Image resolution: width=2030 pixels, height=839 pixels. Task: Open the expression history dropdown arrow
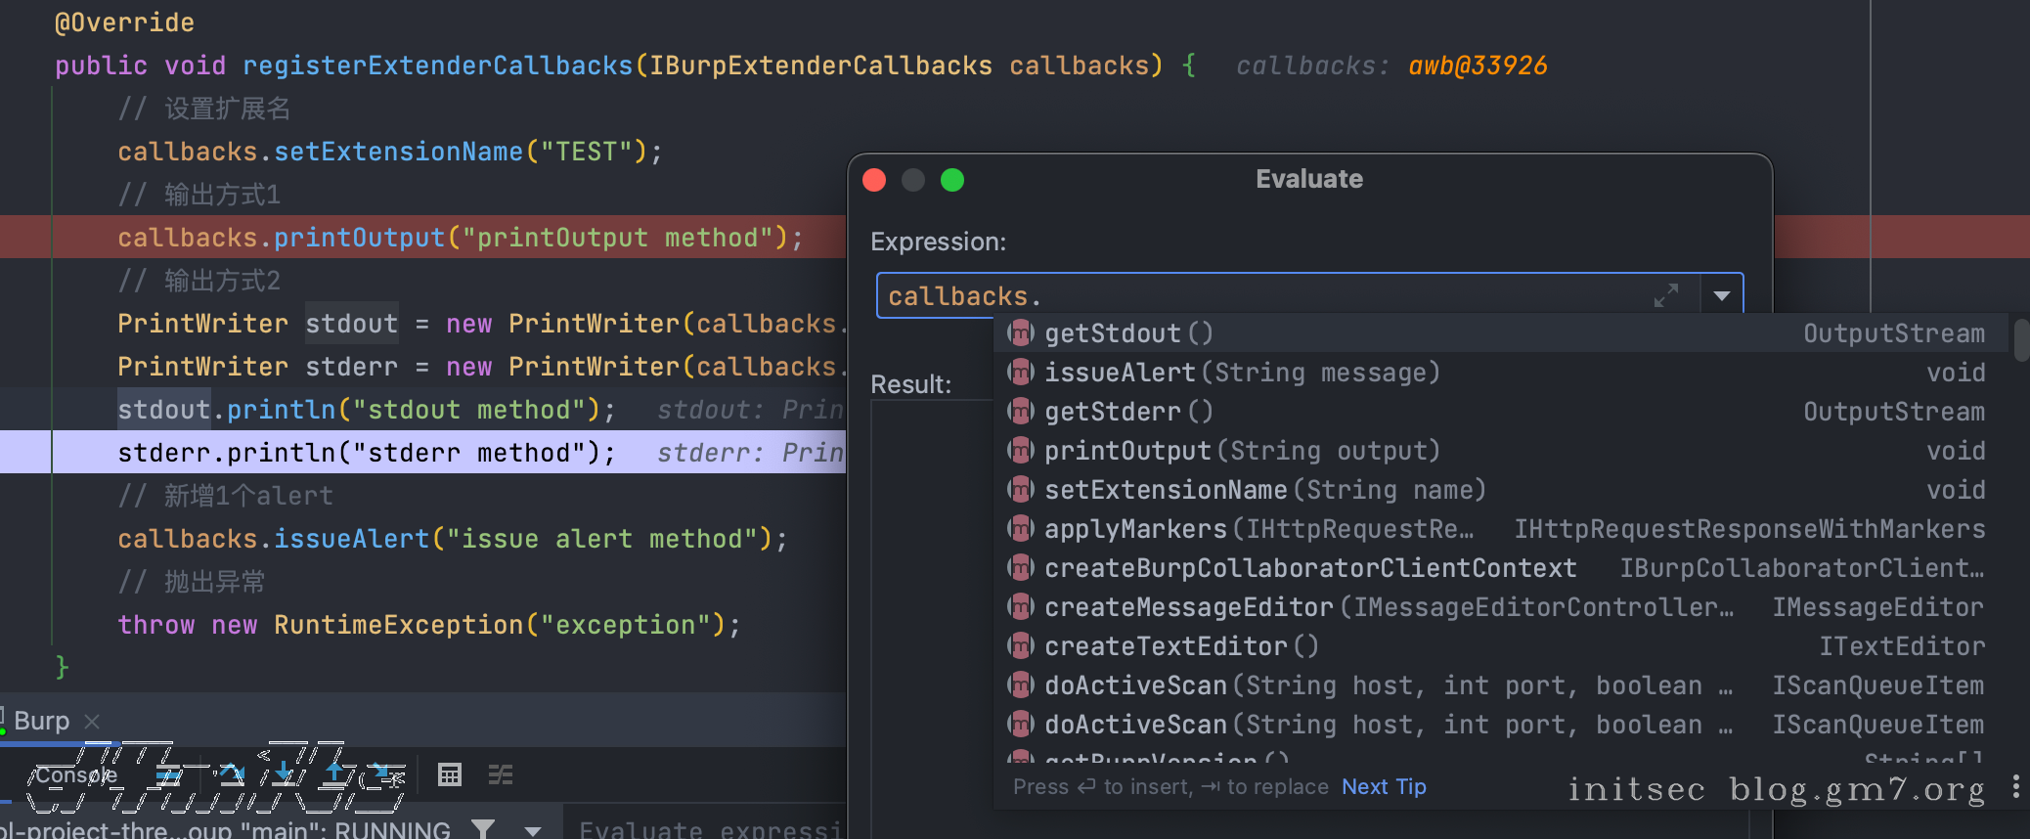point(1722,295)
